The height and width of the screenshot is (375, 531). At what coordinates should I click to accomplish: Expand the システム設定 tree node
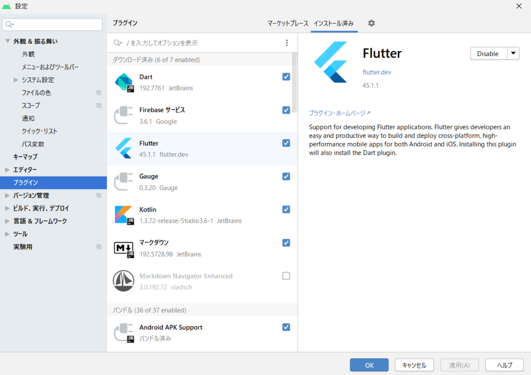(16, 79)
